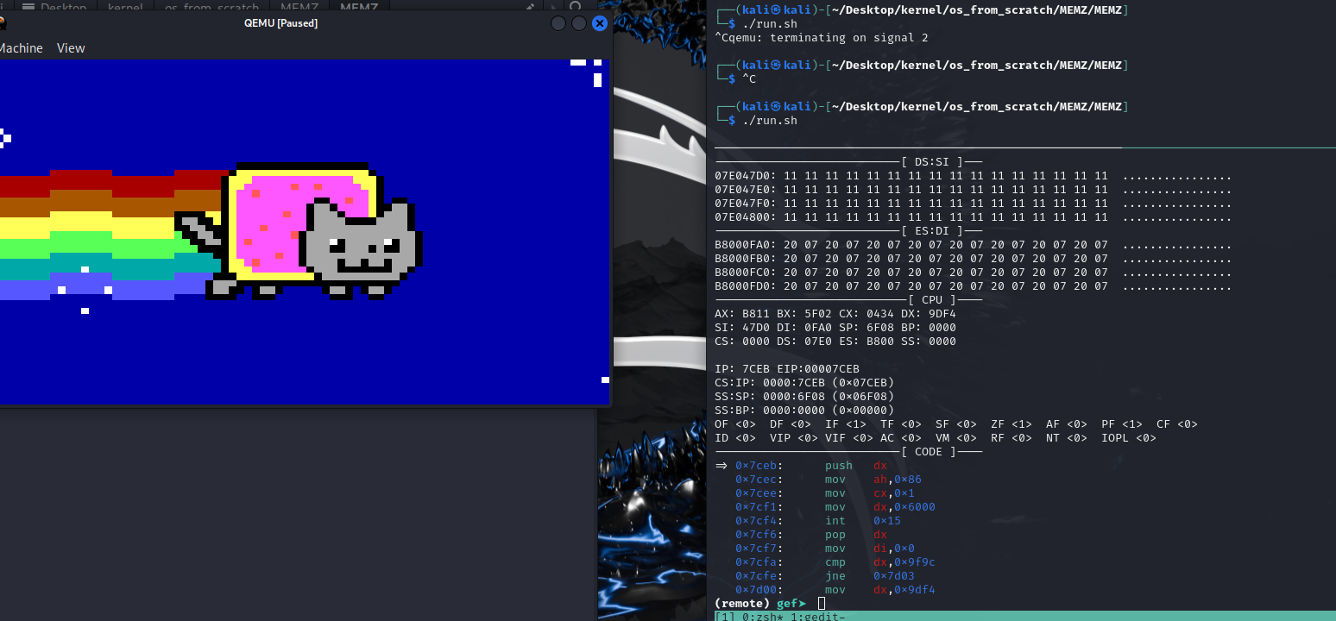The image size is (1336, 621).
Task: Select memory row address 07E047D0
Action: (746, 176)
